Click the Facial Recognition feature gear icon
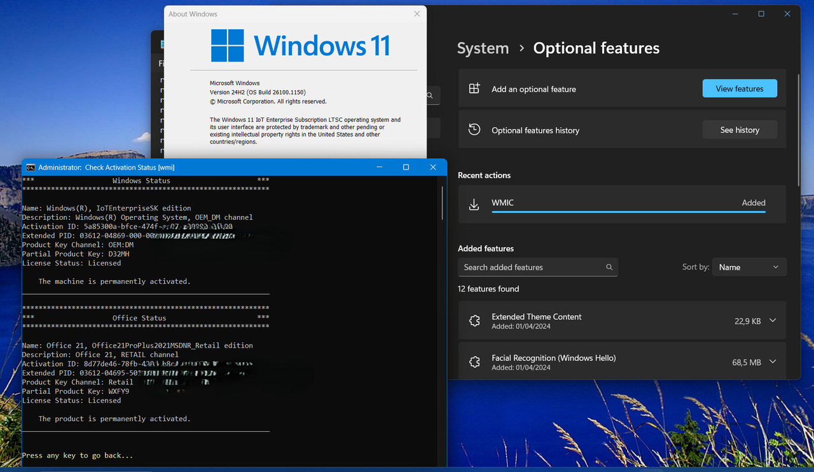Viewport: 814px width, 472px height. pos(474,362)
